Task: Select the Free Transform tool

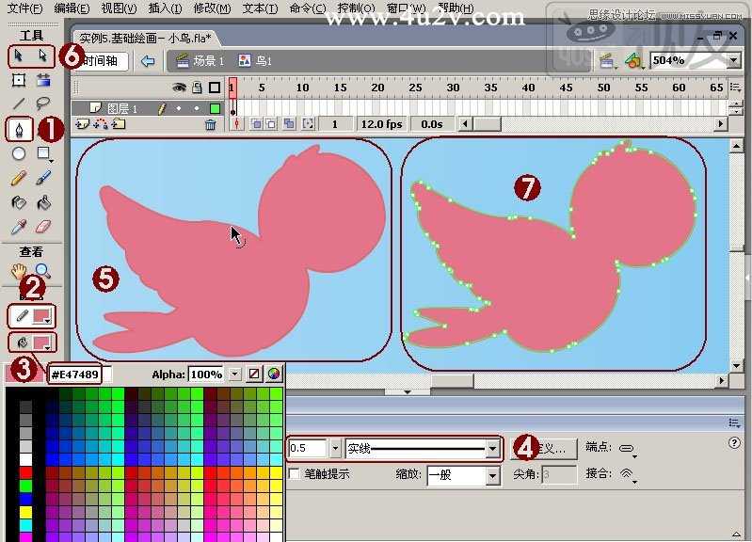Action: pos(18,80)
